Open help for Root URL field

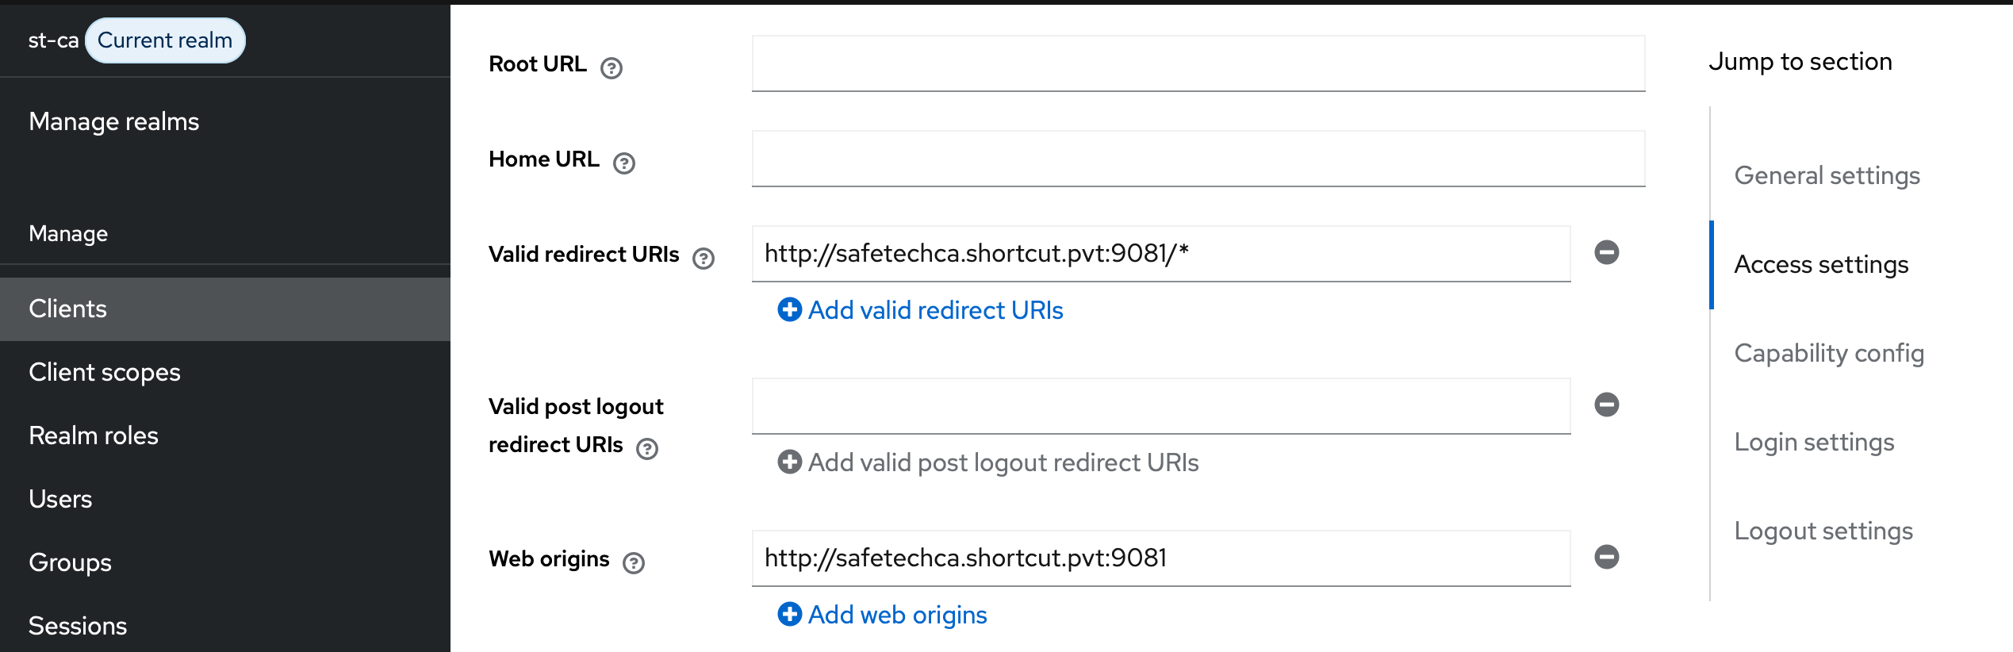click(612, 68)
